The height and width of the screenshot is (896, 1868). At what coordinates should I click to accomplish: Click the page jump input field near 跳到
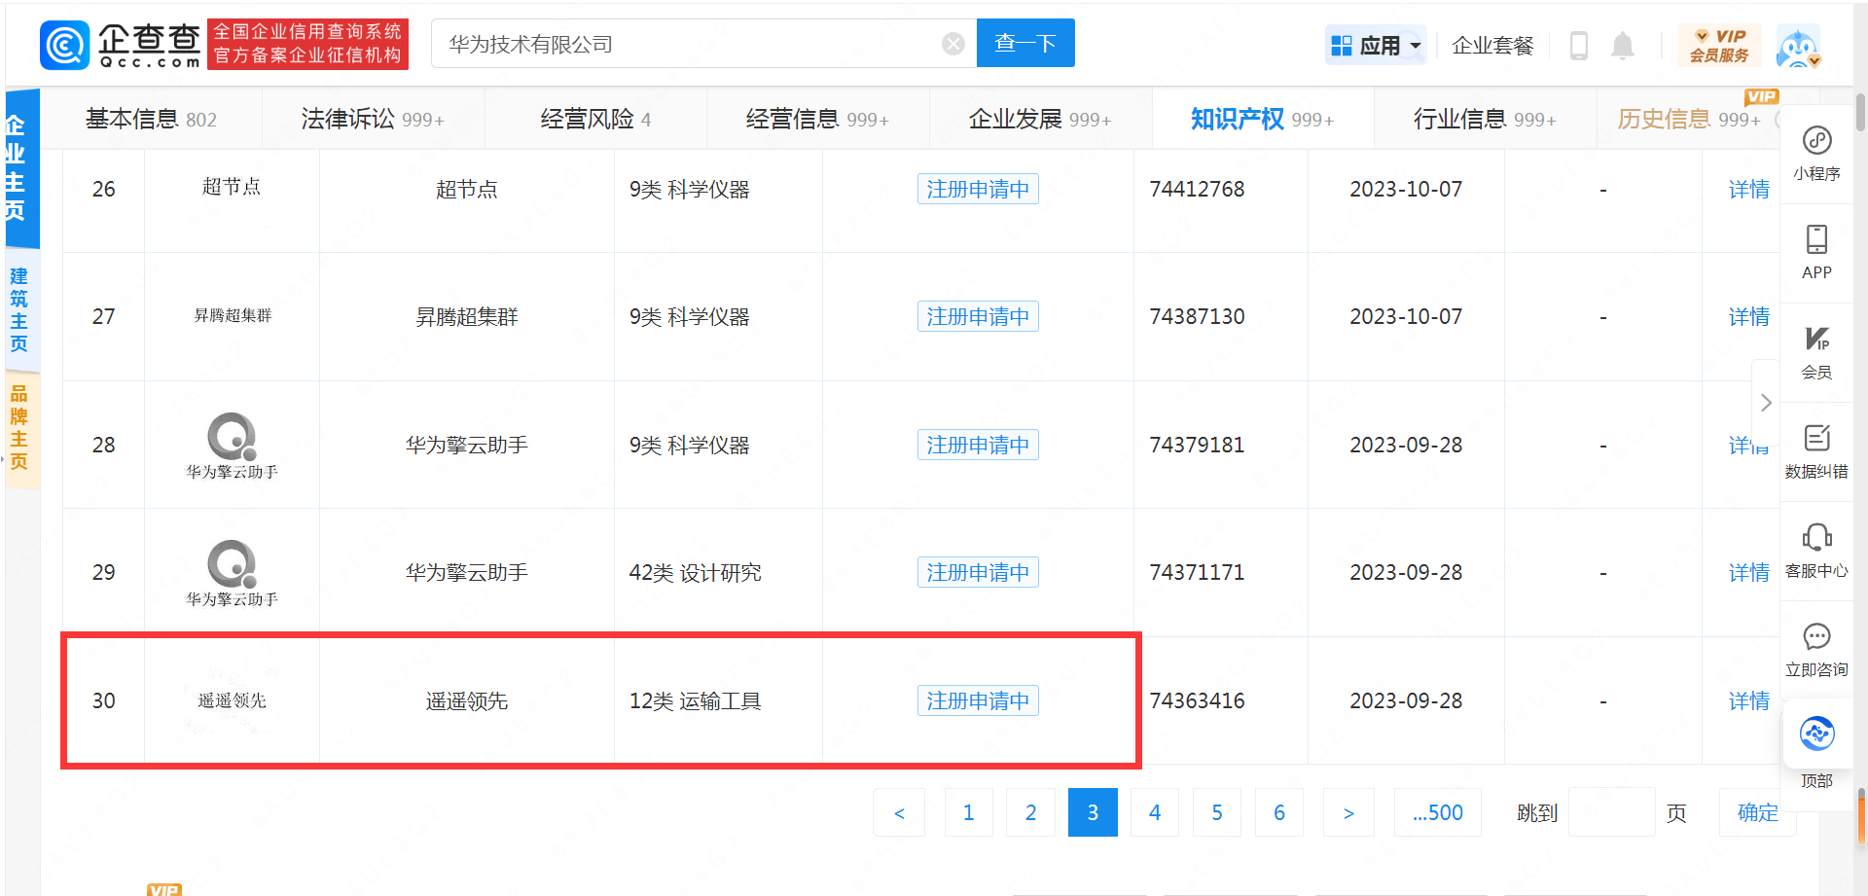pos(1612,811)
